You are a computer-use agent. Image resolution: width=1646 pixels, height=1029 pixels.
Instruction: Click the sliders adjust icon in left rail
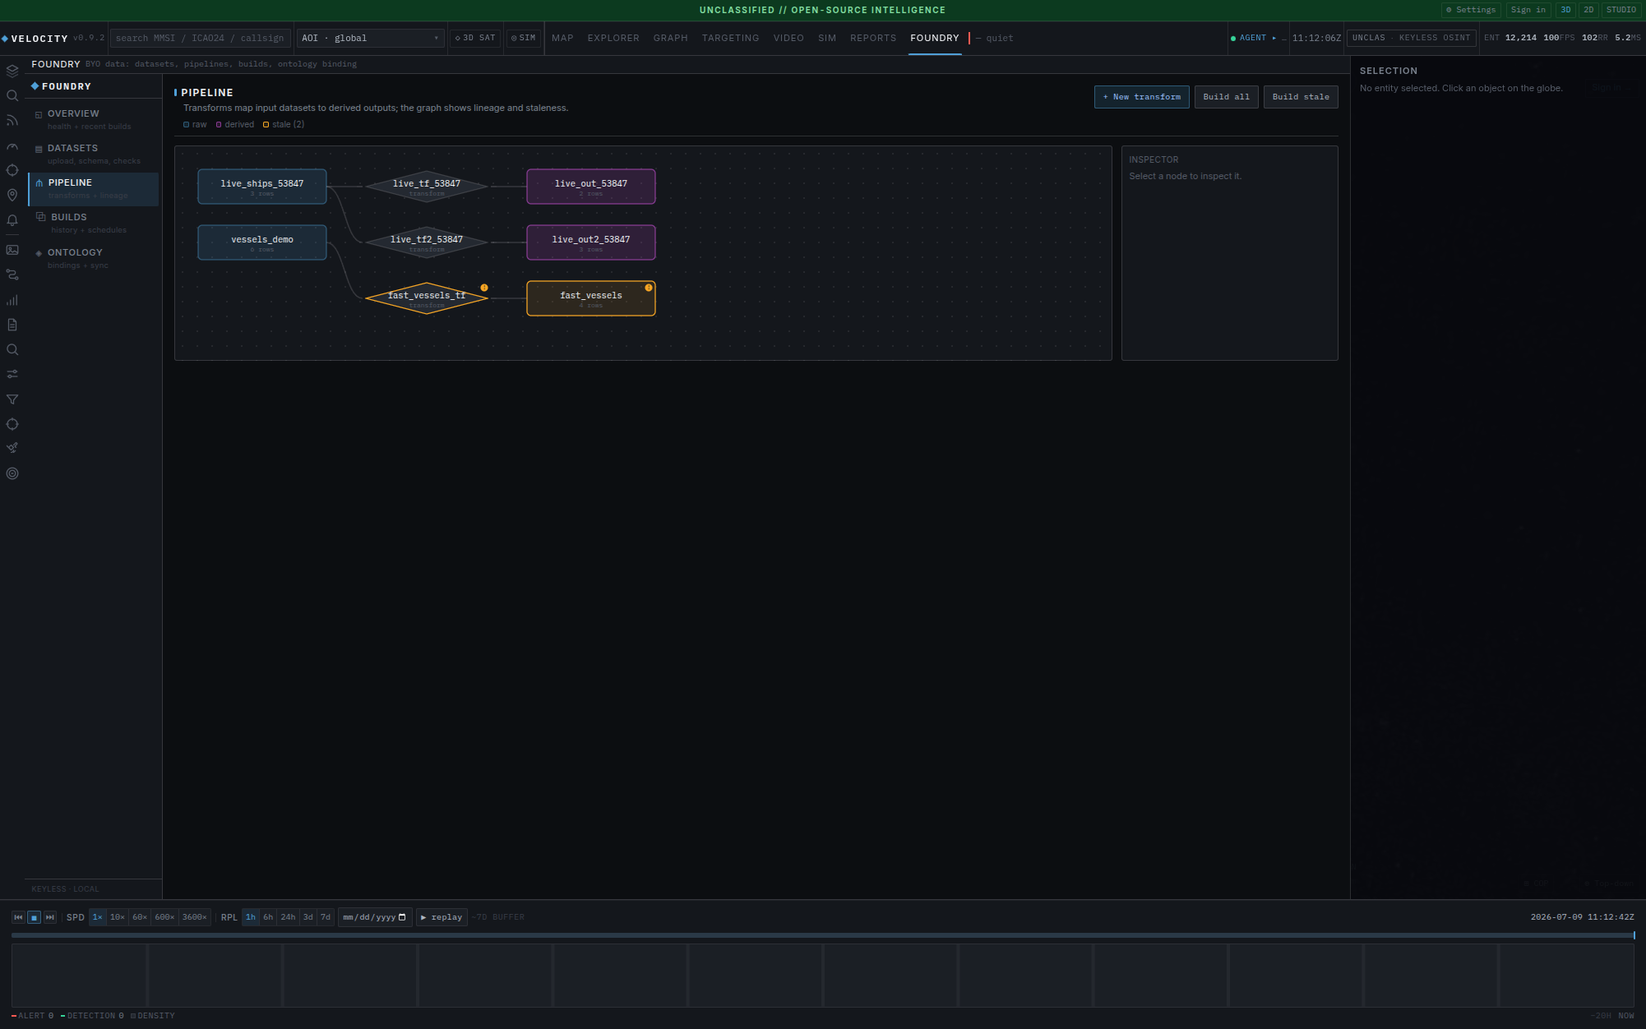tap(12, 374)
